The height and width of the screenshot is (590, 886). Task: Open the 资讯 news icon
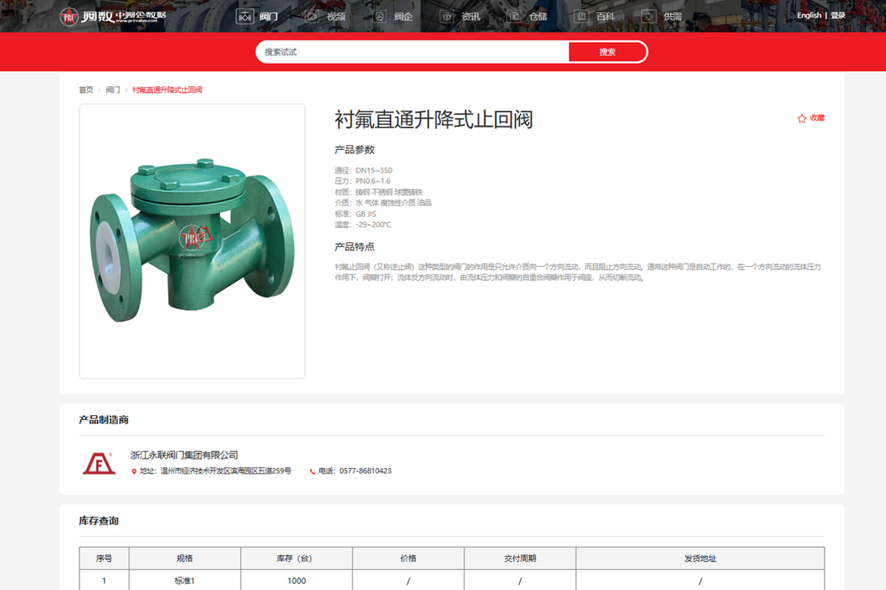point(446,16)
